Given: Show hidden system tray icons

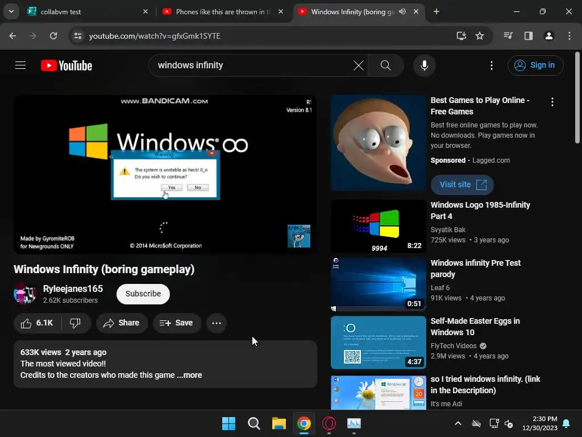Looking at the screenshot, I should coord(458,423).
